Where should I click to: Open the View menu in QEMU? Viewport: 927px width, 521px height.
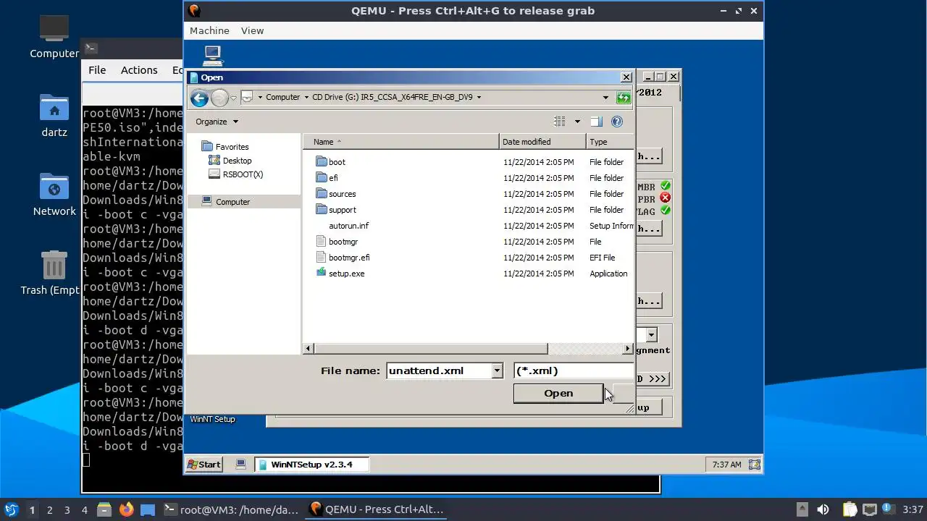(x=252, y=30)
